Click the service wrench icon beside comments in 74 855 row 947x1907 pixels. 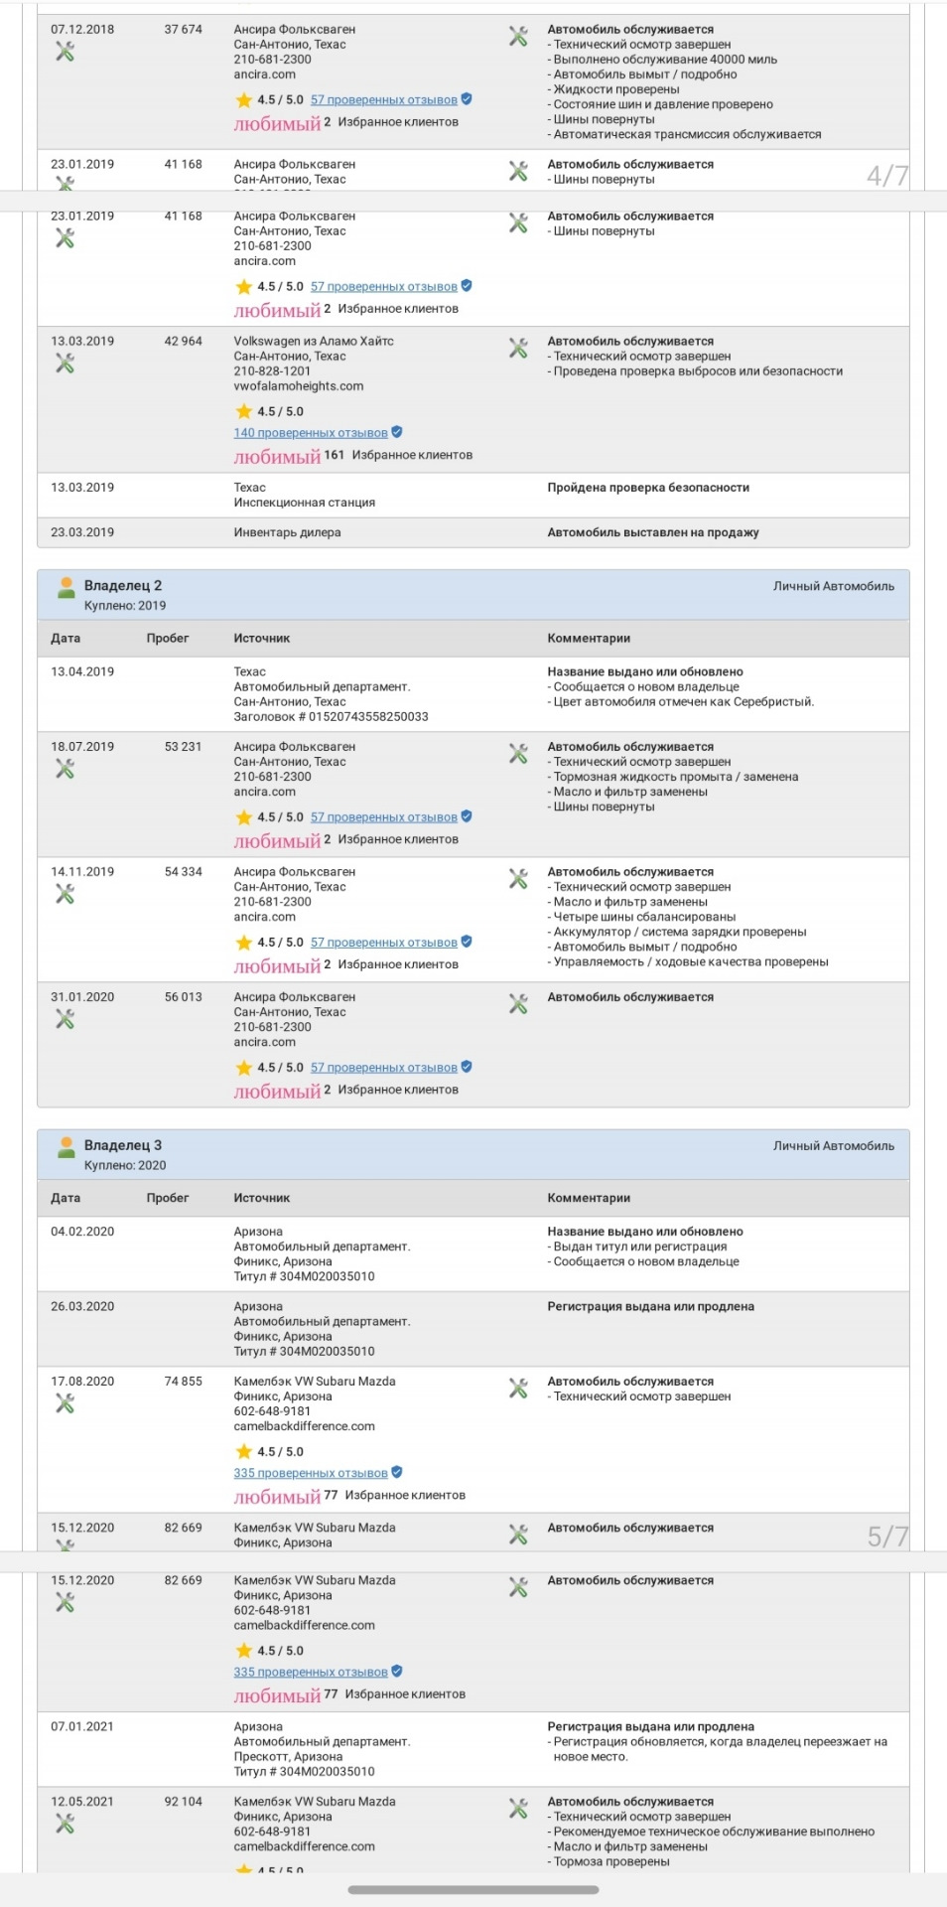point(518,1389)
